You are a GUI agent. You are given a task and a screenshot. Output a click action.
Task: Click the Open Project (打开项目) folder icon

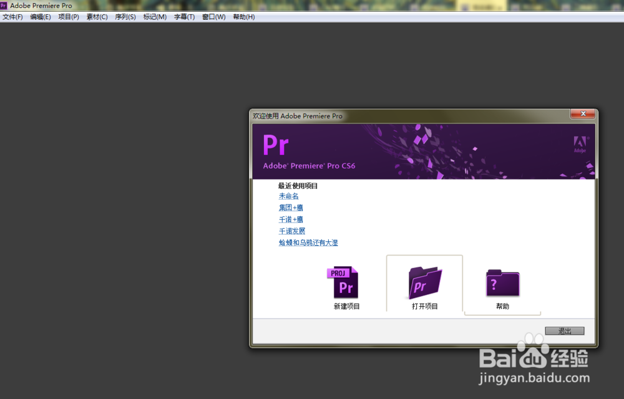pos(425,283)
